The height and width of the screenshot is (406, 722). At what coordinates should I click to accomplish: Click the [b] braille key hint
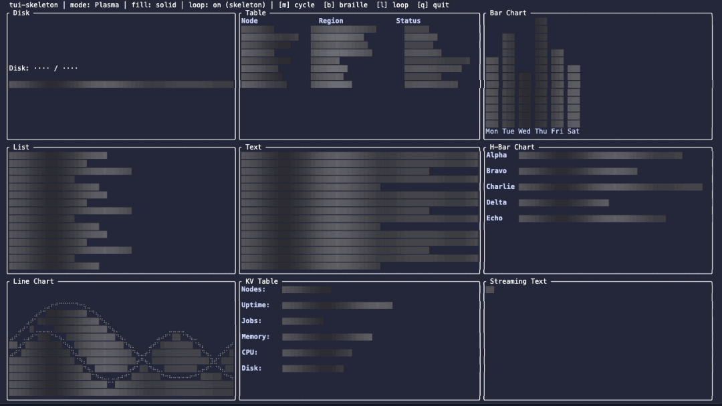pos(346,5)
